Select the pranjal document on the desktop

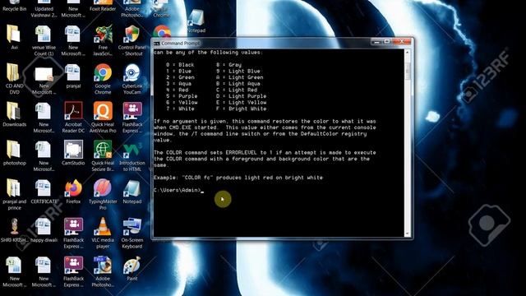click(x=73, y=76)
